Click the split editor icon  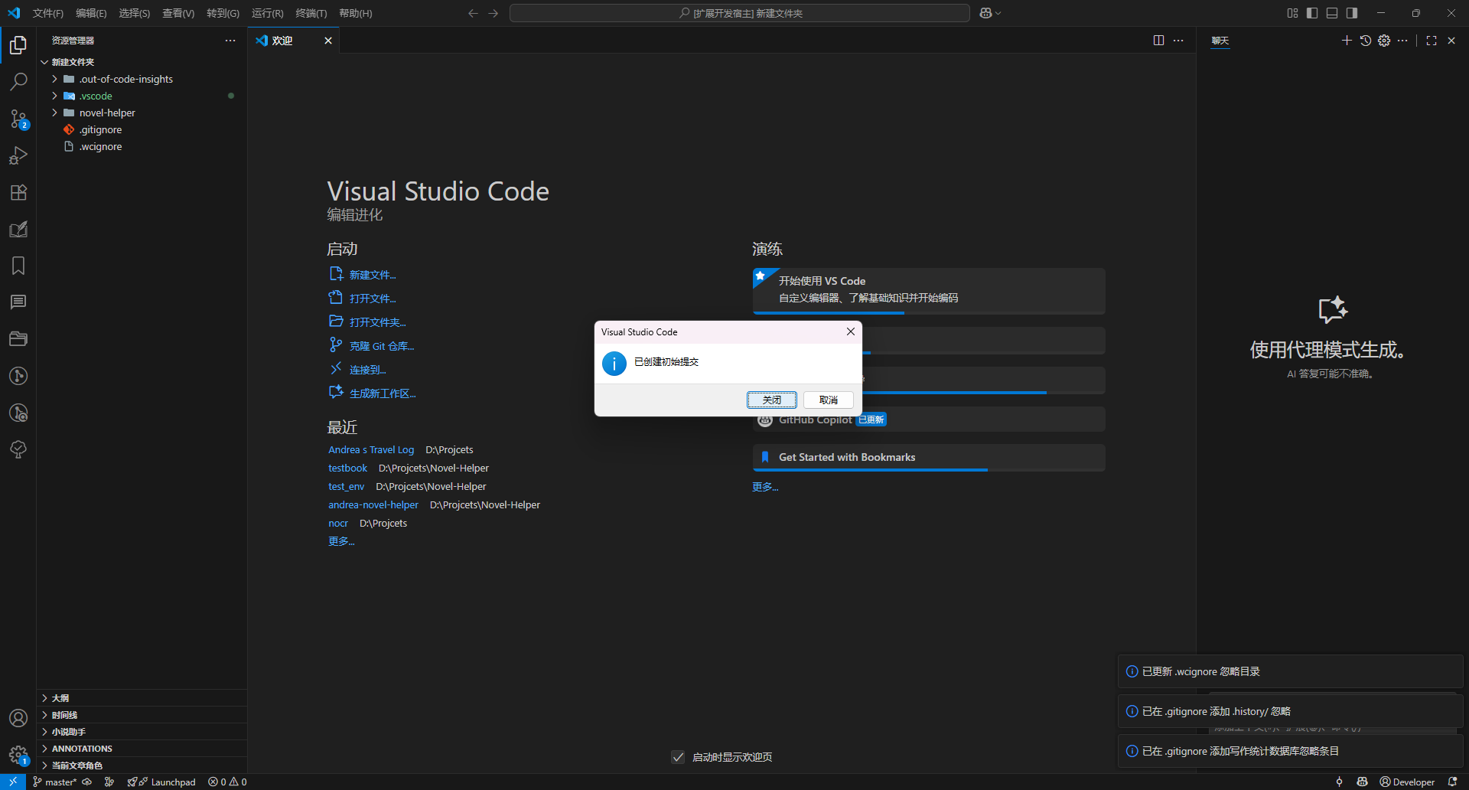pos(1158,41)
